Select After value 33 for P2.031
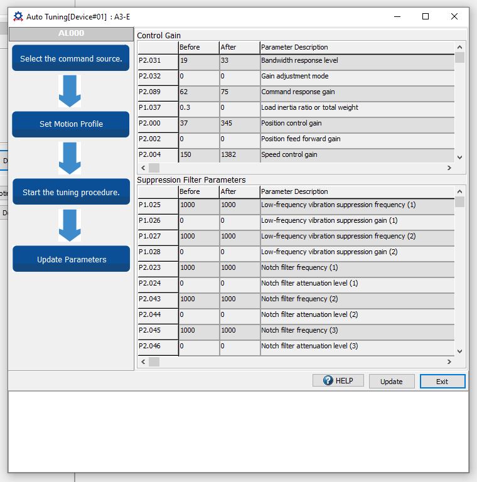The width and height of the screenshot is (477, 482). pos(239,62)
